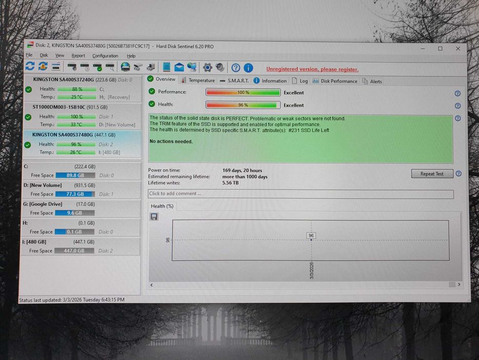Click the Unregistered version please register link
This screenshot has height=360, width=479.
tap(312, 69)
